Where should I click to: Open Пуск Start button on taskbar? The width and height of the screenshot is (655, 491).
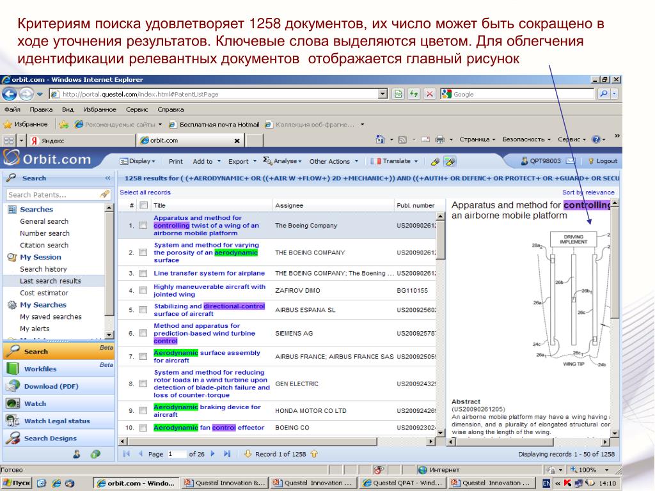[17, 483]
